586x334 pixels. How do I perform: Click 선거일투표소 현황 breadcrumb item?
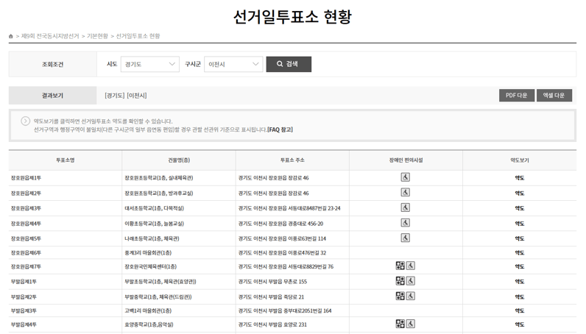pos(138,36)
